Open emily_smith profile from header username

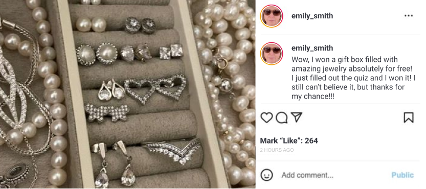pos(312,16)
